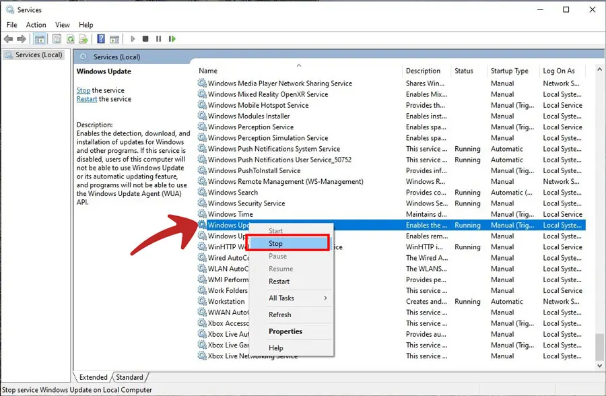Click the Export List toolbar icon
This screenshot has height=396, width=606.
[x=83, y=38]
